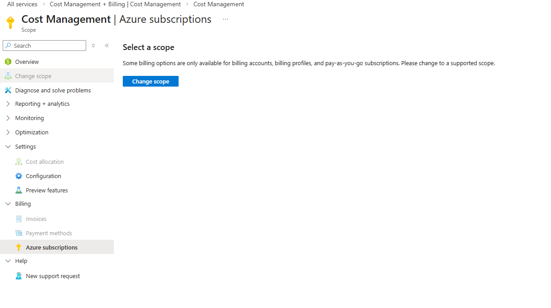Select Change scope in the sidebar
Screen dimensions: 551x308
pyautogui.click(x=57, y=76)
